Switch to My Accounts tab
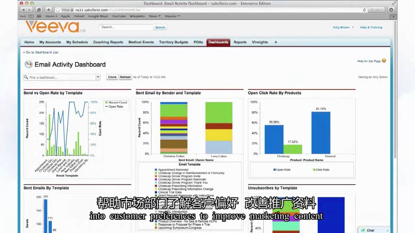The width and height of the screenshot is (415, 233). pos(50,42)
